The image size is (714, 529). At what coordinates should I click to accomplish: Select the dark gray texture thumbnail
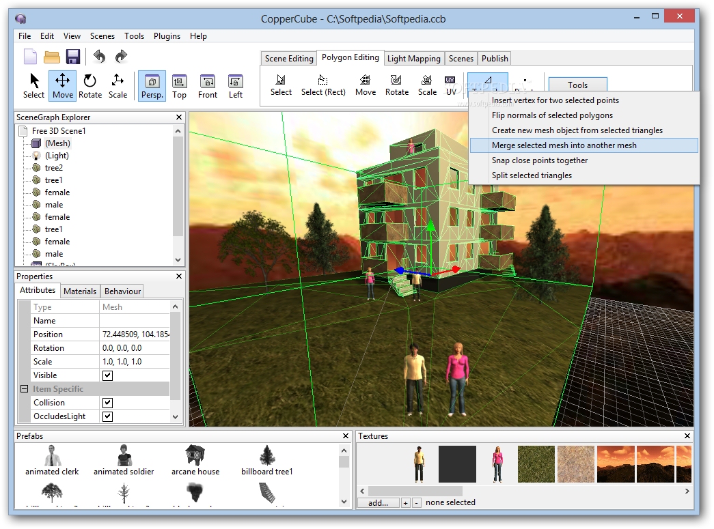click(x=457, y=464)
